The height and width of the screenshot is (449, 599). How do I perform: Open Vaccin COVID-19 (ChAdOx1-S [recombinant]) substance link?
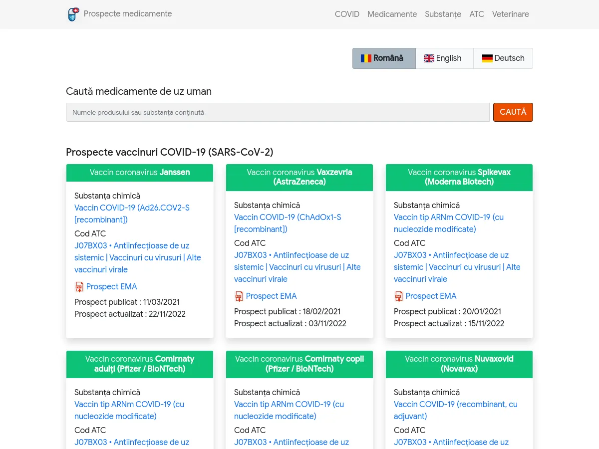pyautogui.click(x=288, y=223)
